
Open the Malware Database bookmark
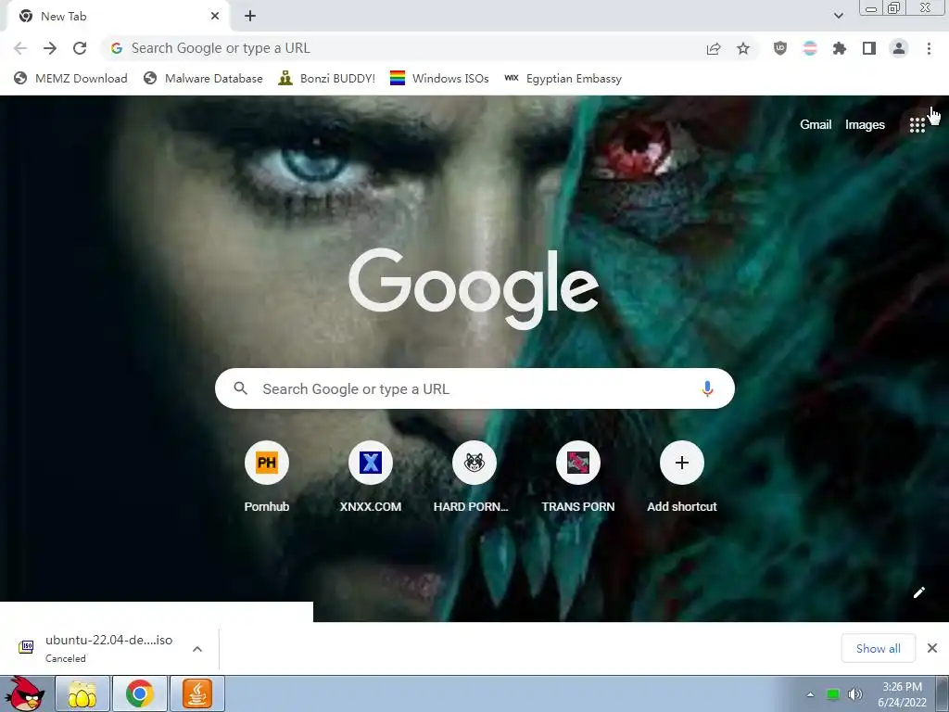203,79
